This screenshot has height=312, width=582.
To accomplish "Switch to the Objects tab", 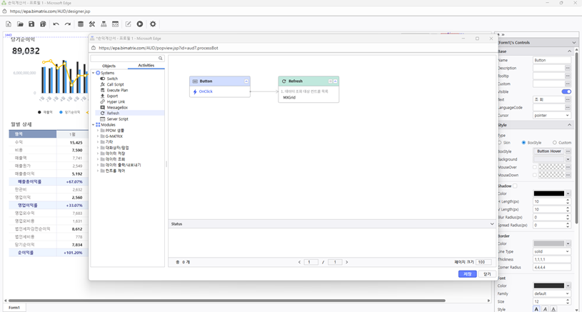I will click(x=109, y=66).
